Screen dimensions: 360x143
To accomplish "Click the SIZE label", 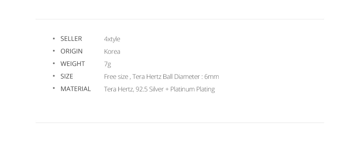I will [67, 76].
